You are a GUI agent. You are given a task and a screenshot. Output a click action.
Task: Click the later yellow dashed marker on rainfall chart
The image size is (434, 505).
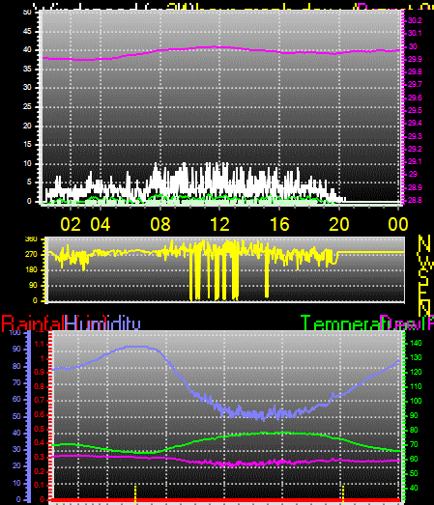343,493
